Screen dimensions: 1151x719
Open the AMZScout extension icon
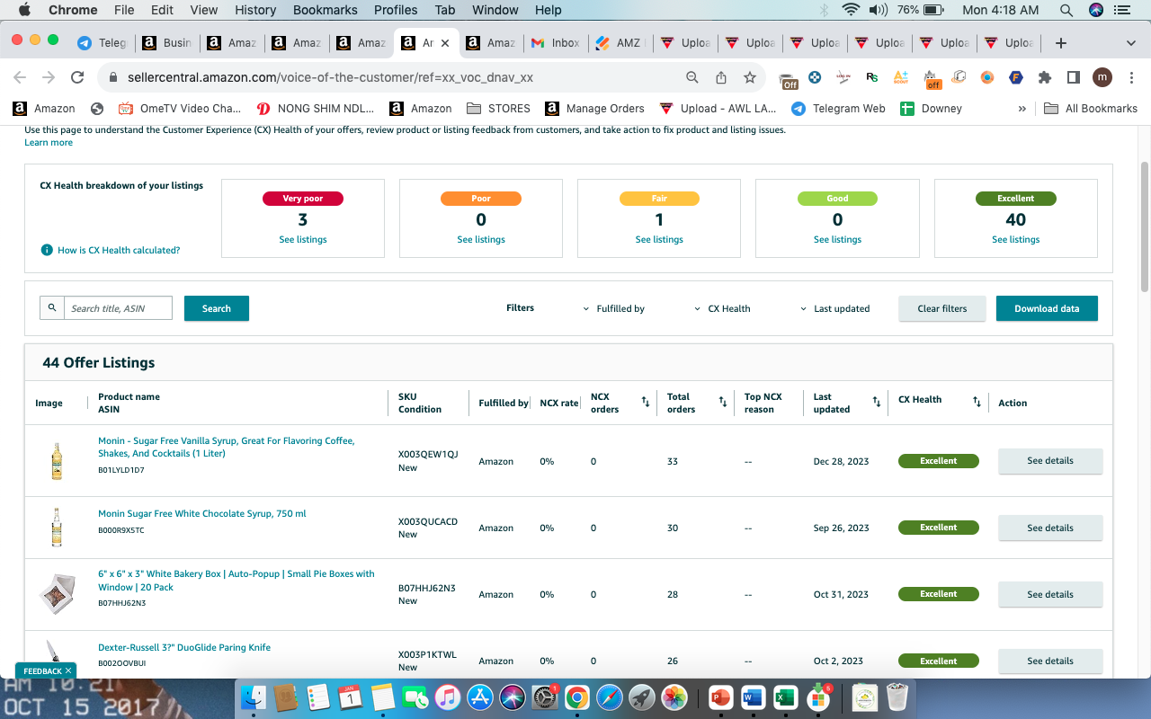click(x=901, y=77)
